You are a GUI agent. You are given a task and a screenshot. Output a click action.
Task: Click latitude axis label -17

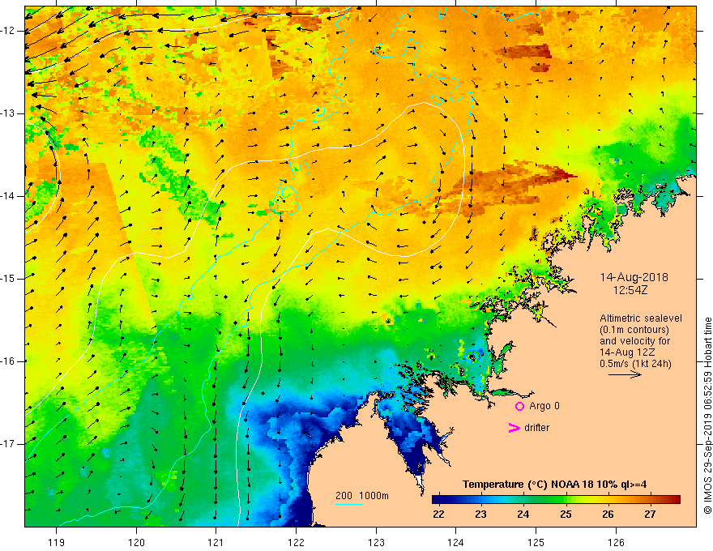pos(9,444)
